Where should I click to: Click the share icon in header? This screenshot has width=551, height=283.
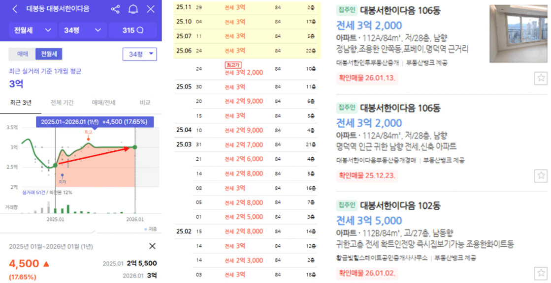(x=116, y=9)
